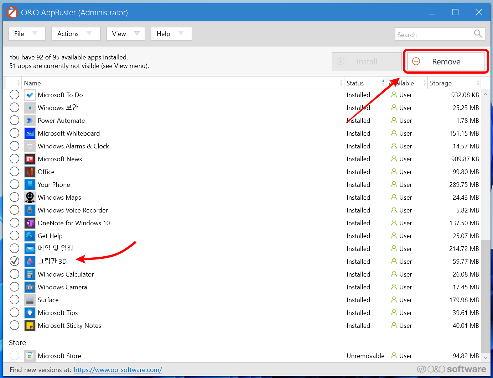Click the Microsoft Whiteboard app icon
The image size is (493, 378).
(30, 133)
